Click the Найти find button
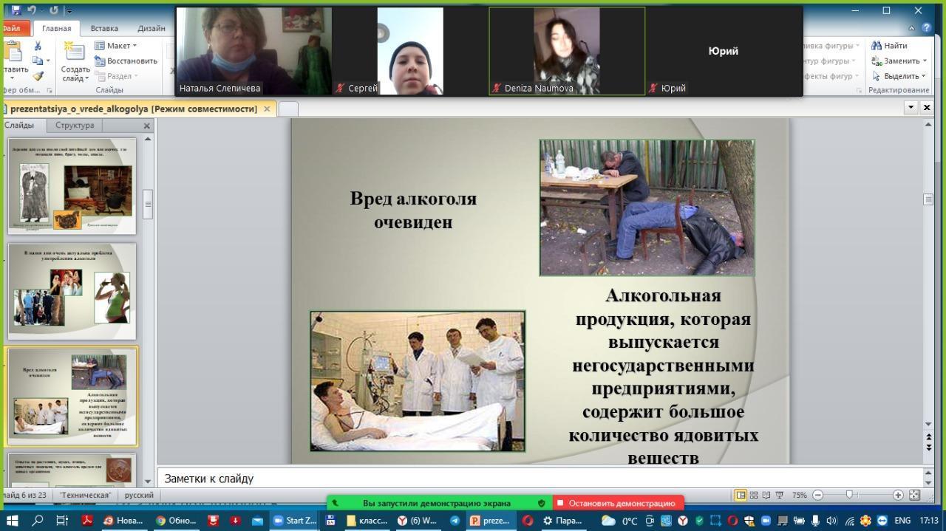This screenshot has height=531, width=946. tap(890, 46)
